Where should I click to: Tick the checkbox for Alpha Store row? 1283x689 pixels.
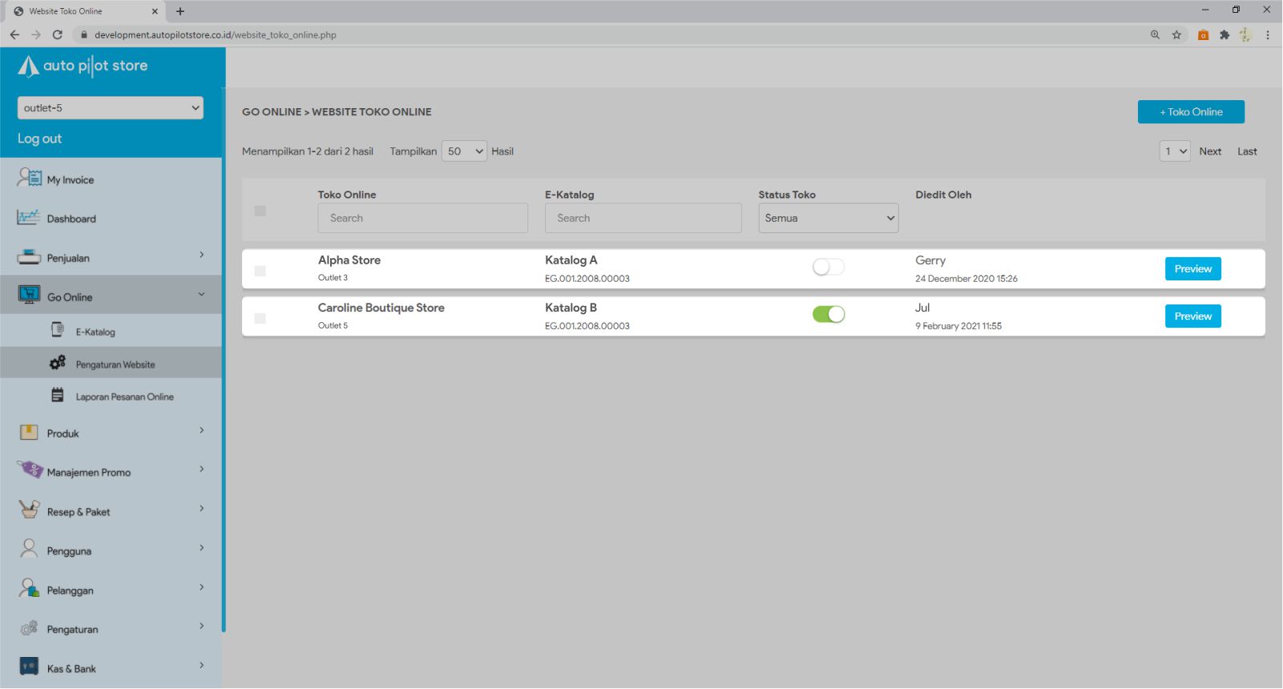click(260, 271)
